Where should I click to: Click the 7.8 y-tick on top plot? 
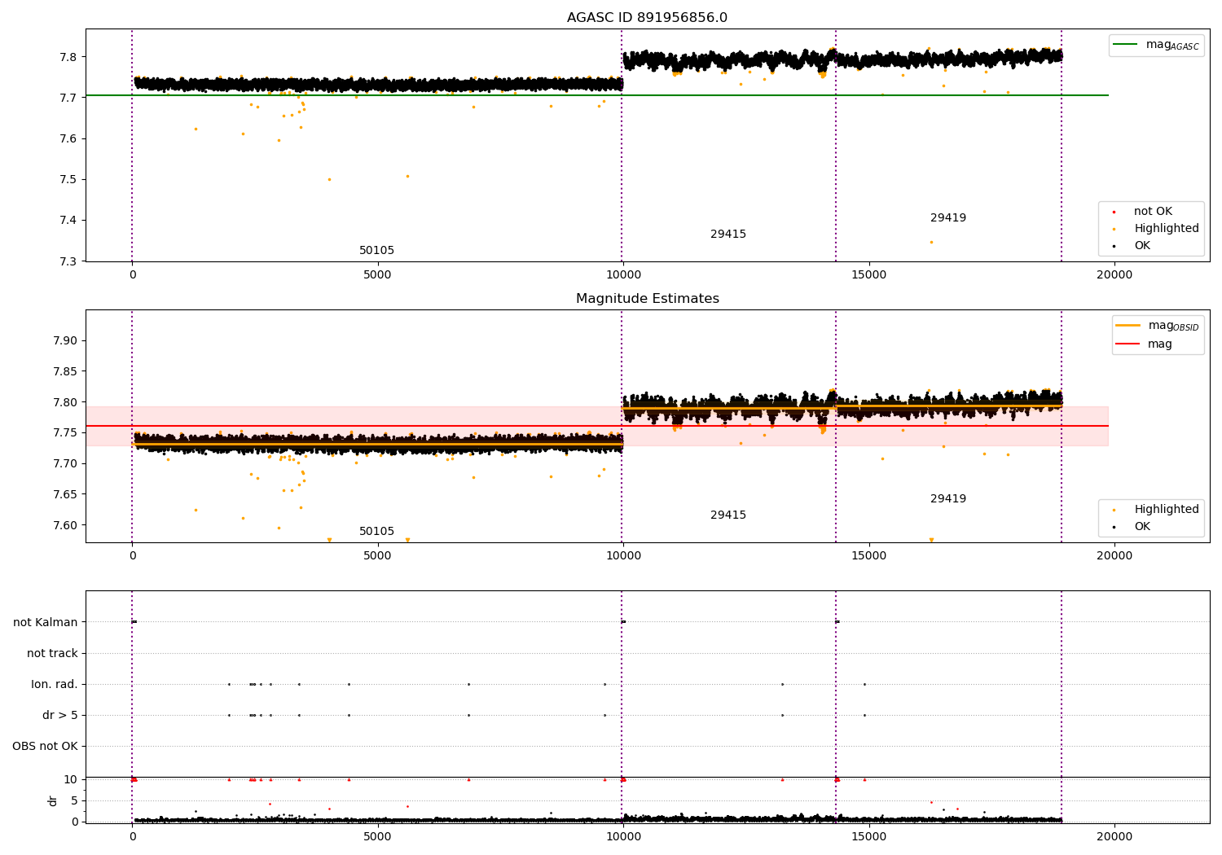click(69, 57)
